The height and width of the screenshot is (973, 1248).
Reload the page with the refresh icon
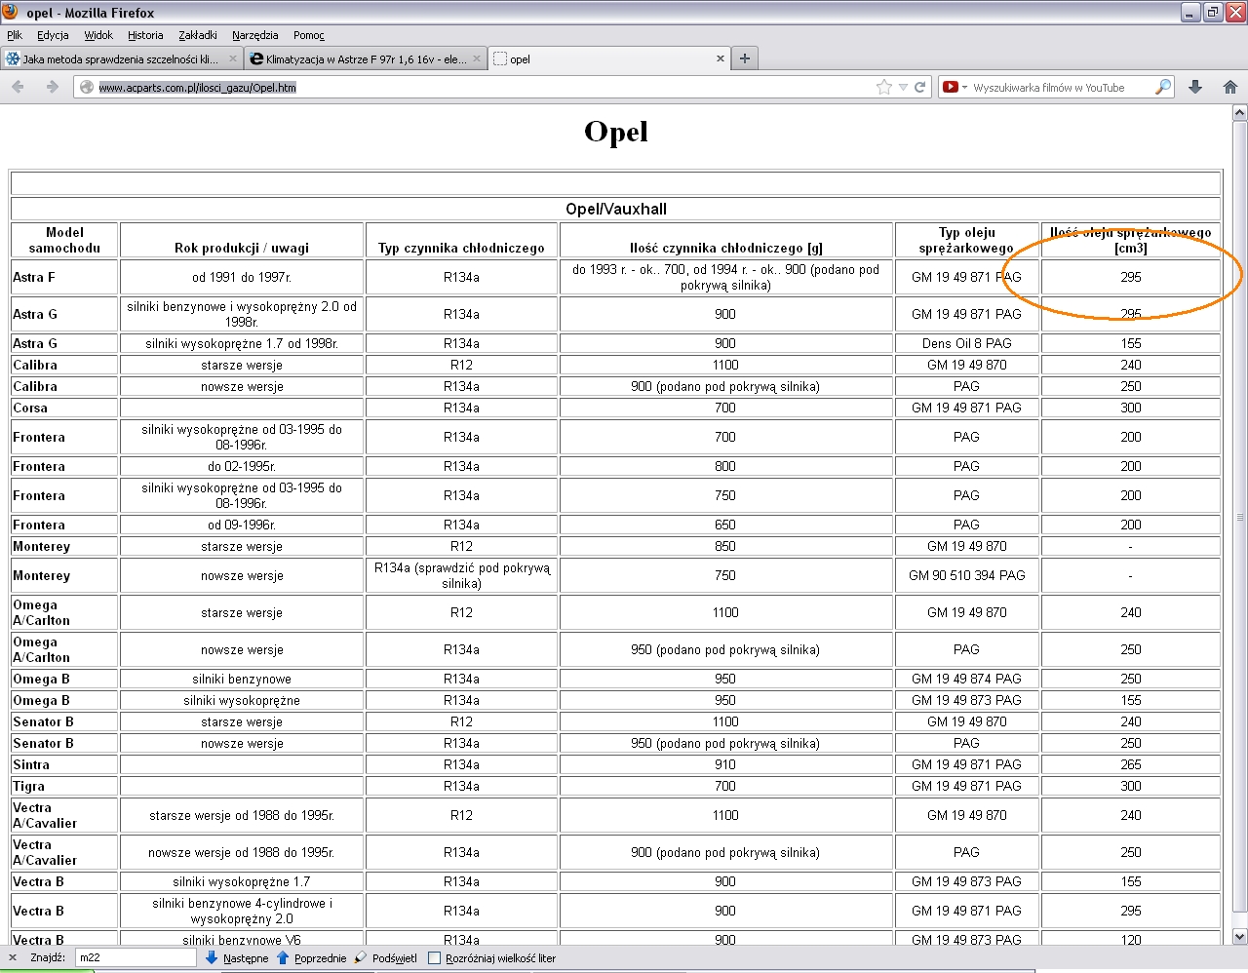point(919,88)
